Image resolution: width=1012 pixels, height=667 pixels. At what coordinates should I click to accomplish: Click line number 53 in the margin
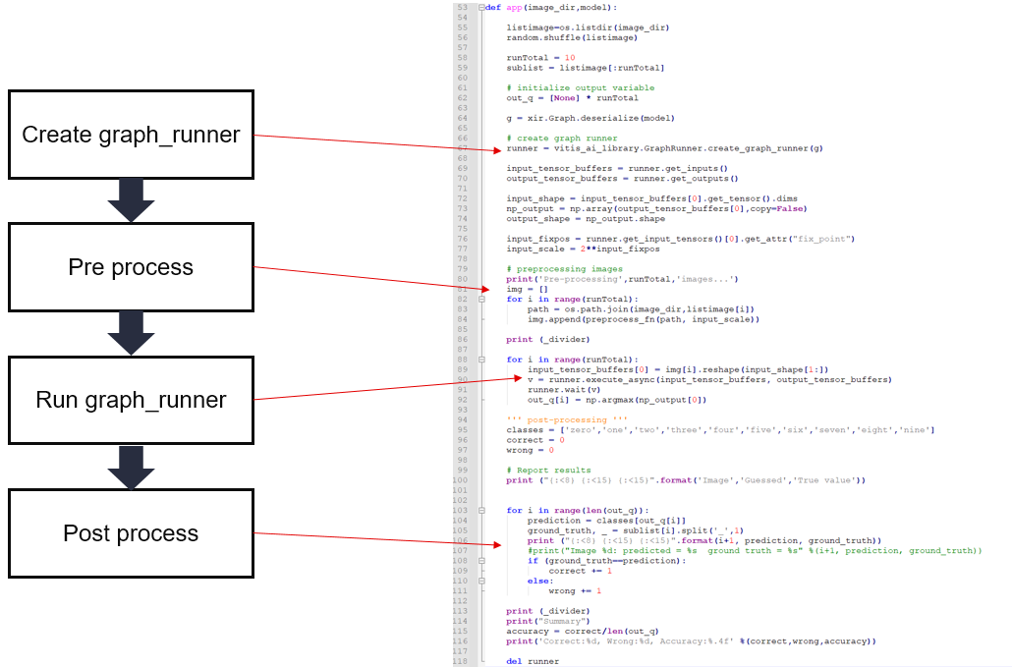coord(463,7)
